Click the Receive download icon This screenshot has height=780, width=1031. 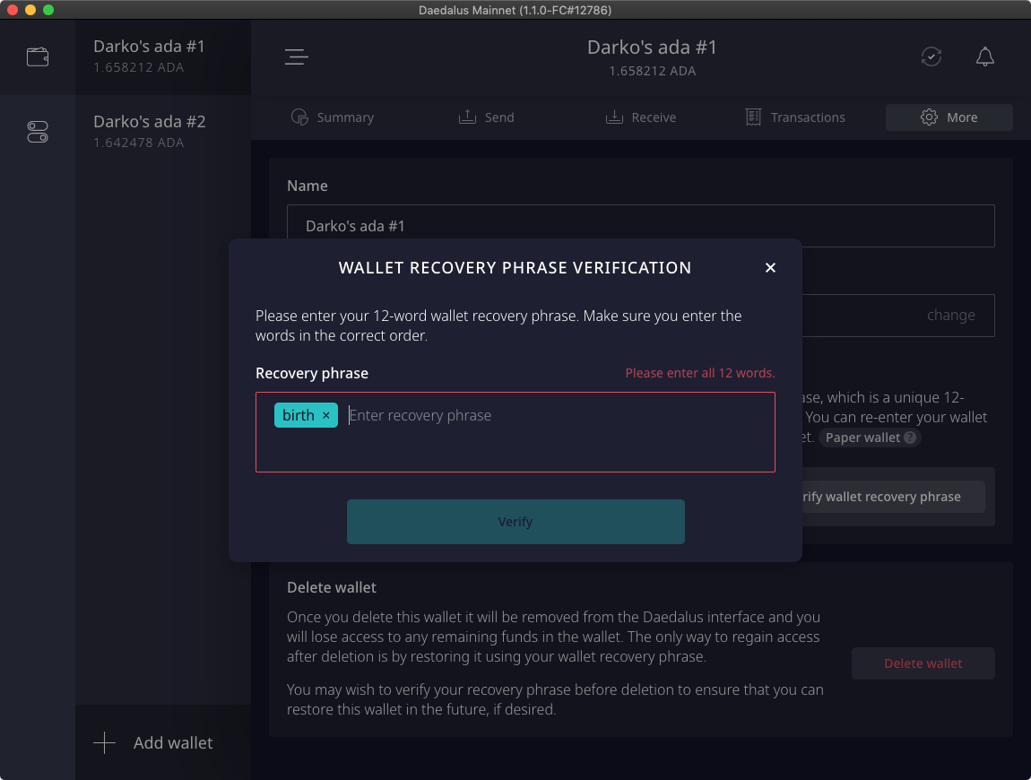click(614, 117)
